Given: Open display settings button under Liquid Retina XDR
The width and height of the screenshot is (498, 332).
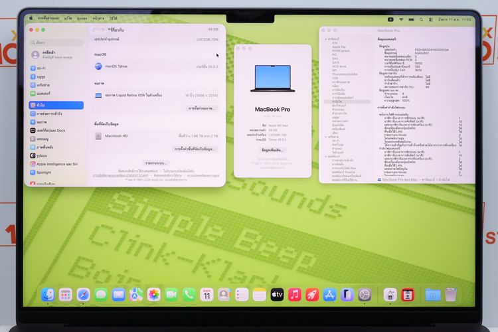Looking at the screenshot, I should pyautogui.click(x=202, y=108).
